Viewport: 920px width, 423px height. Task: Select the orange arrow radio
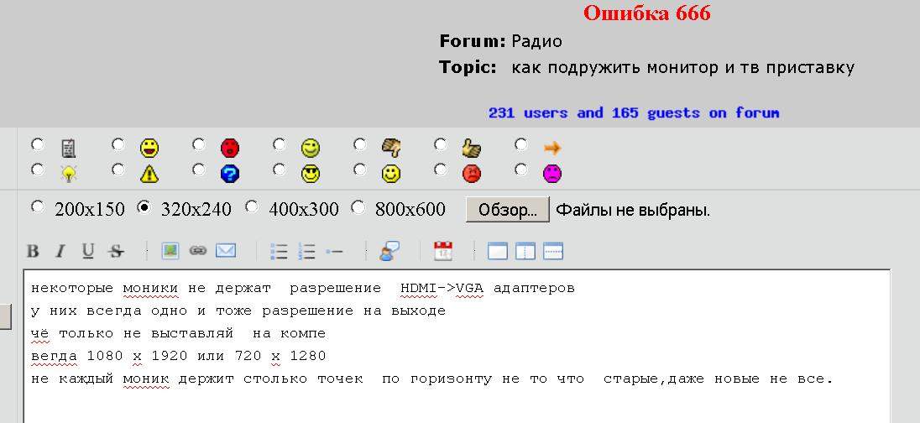pyautogui.click(x=521, y=144)
